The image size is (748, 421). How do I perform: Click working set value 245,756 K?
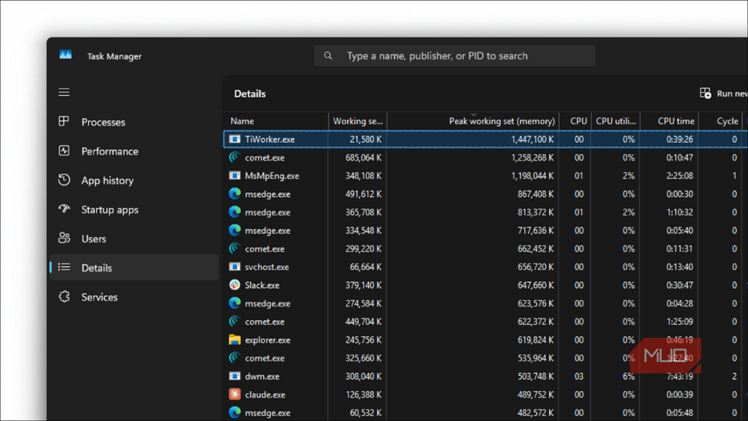364,340
